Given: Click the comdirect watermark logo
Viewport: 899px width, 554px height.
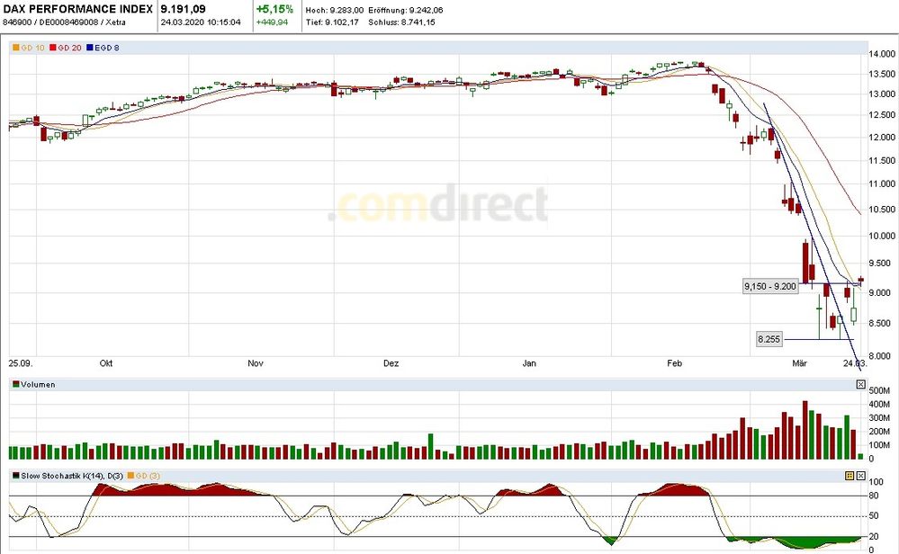Looking at the screenshot, I should pos(437,206).
